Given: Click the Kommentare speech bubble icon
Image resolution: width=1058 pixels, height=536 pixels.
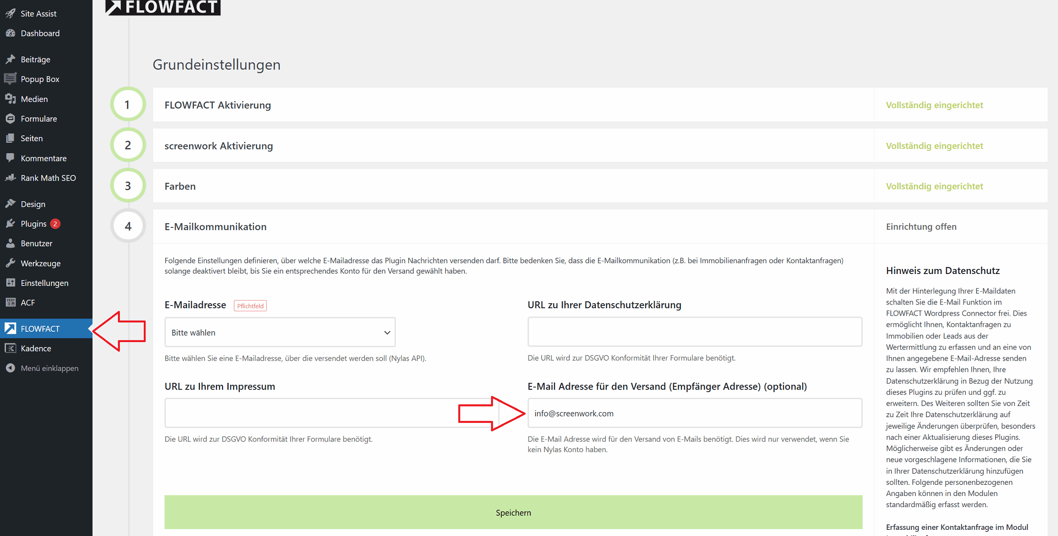Looking at the screenshot, I should [x=10, y=158].
